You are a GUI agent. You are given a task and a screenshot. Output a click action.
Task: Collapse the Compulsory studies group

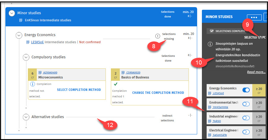[x=26, y=57]
